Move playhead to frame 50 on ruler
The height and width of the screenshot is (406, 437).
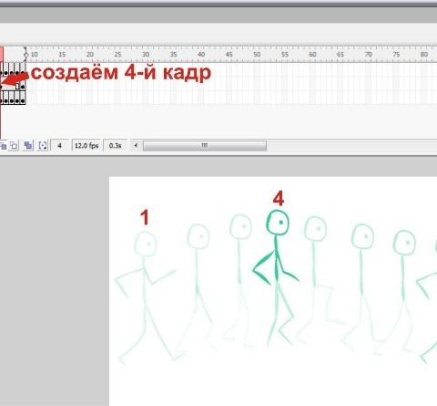(257, 55)
